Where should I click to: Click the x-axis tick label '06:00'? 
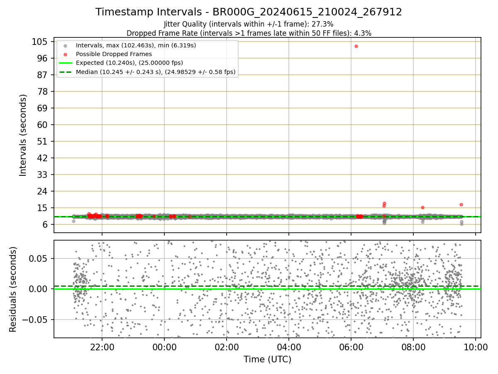[351, 347]
